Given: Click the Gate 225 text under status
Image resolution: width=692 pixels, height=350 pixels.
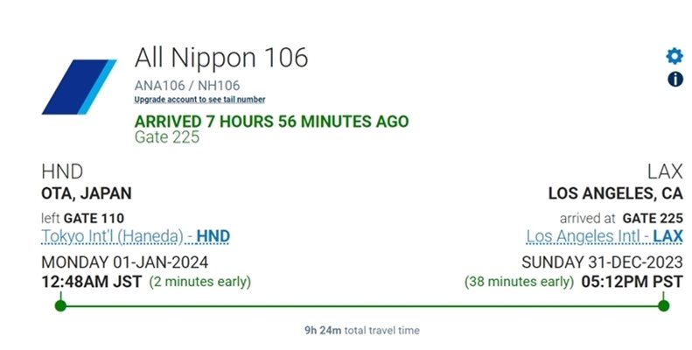Looking at the screenshot, I should tap(167, 137).
